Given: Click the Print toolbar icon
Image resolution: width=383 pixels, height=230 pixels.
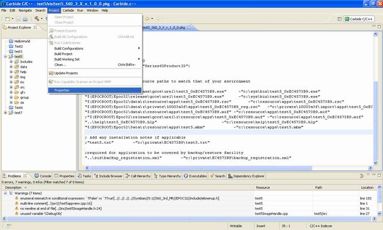Looking at the screenshot, I should click(x=25, y=19).
